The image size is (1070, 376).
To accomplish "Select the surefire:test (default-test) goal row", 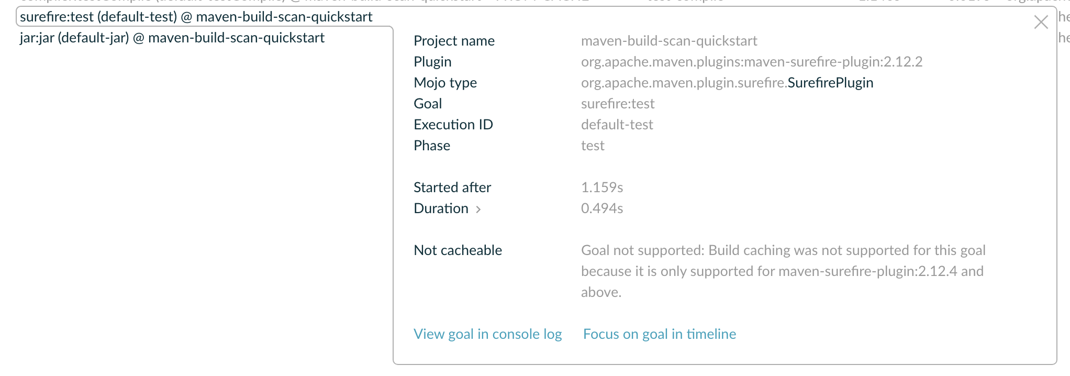I will point(195,16).
